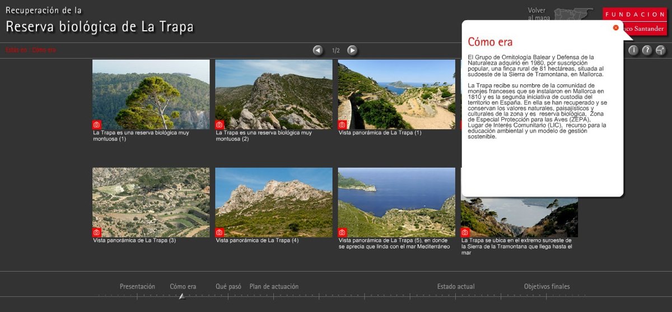This screenshot has height=312, width=672.
Task: Go to the previous gallery page arrow
Action: [318, 50]
